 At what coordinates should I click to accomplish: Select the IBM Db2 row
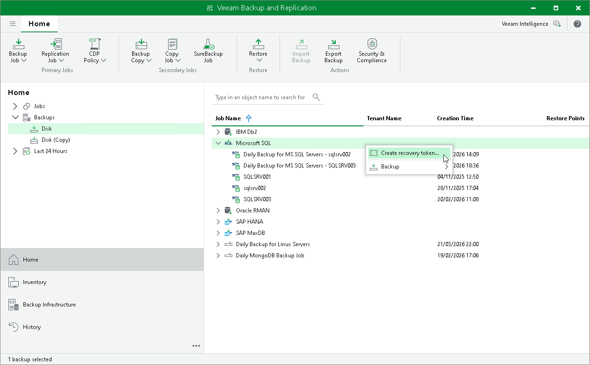[400, 132]
